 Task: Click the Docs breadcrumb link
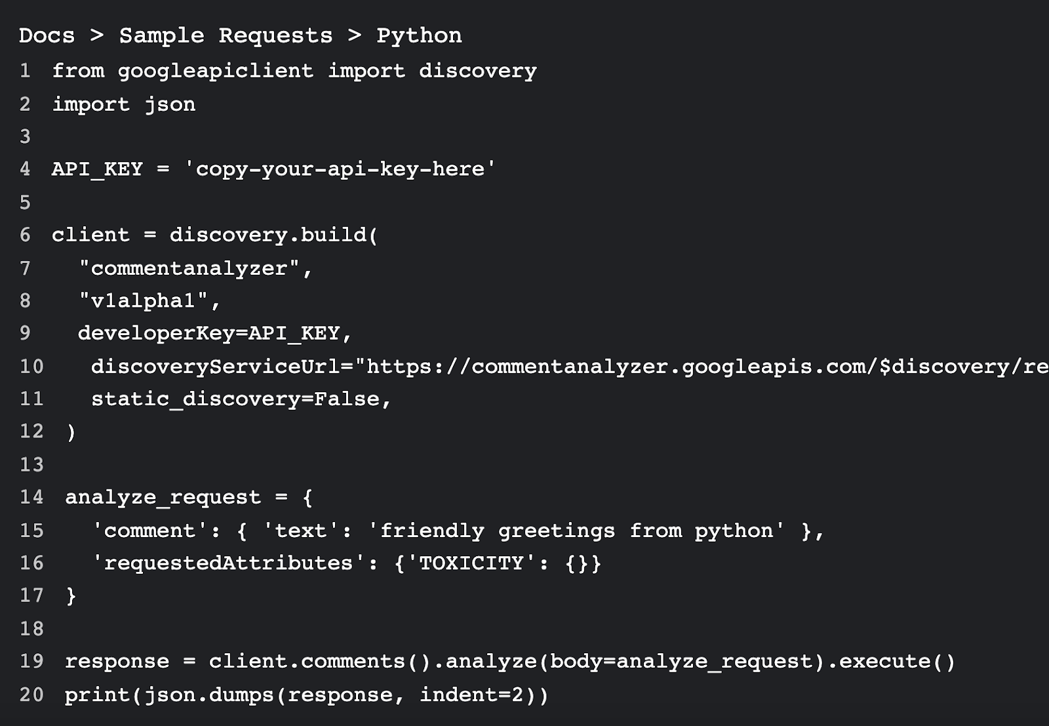(47, 35)
